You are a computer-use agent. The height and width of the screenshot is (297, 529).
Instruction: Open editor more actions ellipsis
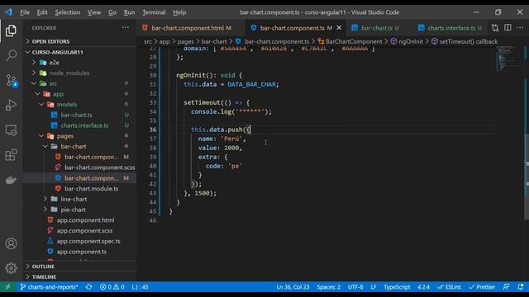(x=520, y=28)
